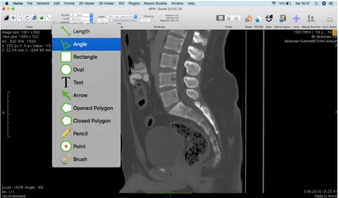
Task: Choose Closed Polygon from the ROI menu
Action: coord(87,121)
